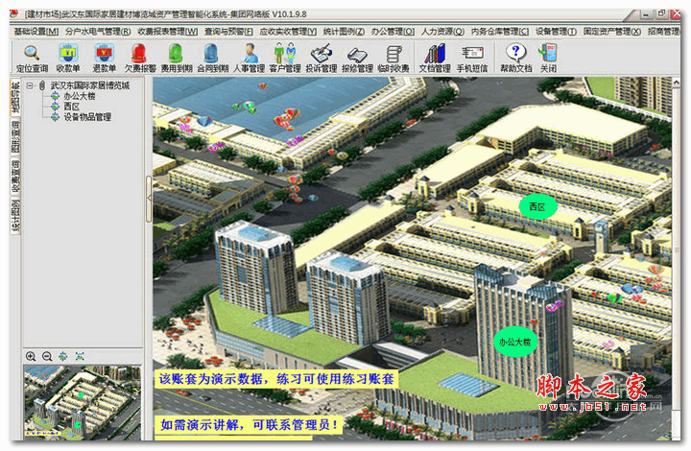This screenshot has height=451, width=691.
Task: Open the 收款单 receipt icon
Action: [x=68, y=58]
